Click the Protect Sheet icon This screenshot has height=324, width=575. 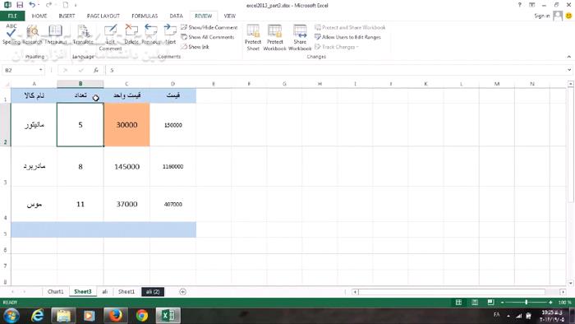[253, 37]
